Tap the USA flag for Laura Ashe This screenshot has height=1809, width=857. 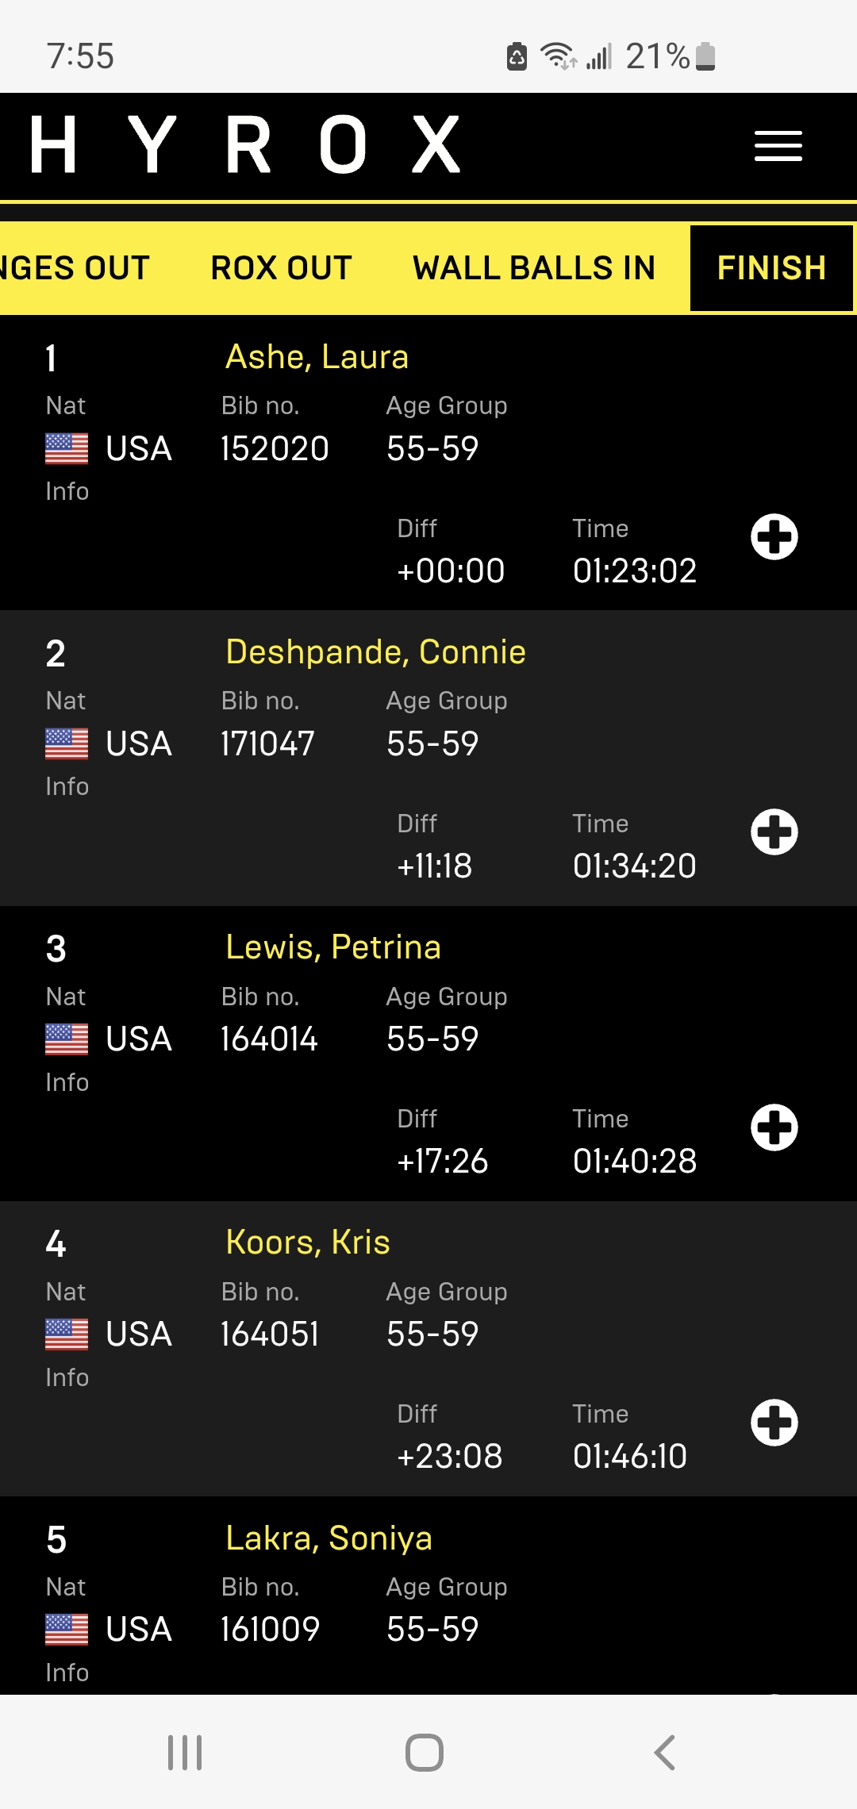67,448
